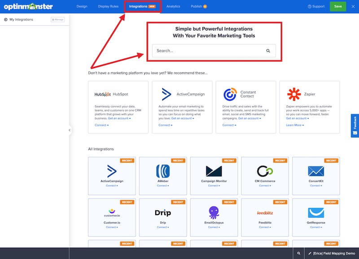Viewport: 359px width, 259px height.
Task: Click HubSpot Get an account link
Action: point(119,118)
